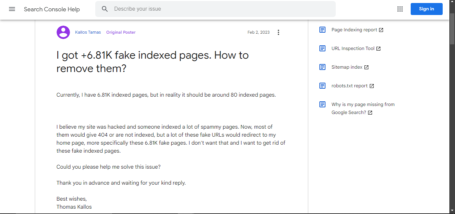The width and height of the screenshot is (455, 214).
Task: Click the Original Poster badge
Action: click(121, 32)
